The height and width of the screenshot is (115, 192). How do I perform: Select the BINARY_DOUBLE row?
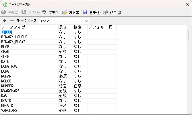coord(29,37)
